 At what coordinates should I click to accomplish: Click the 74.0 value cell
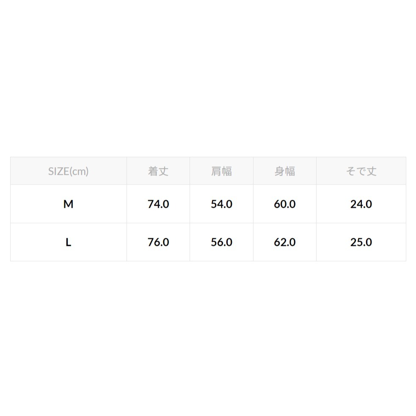point(158,204)
